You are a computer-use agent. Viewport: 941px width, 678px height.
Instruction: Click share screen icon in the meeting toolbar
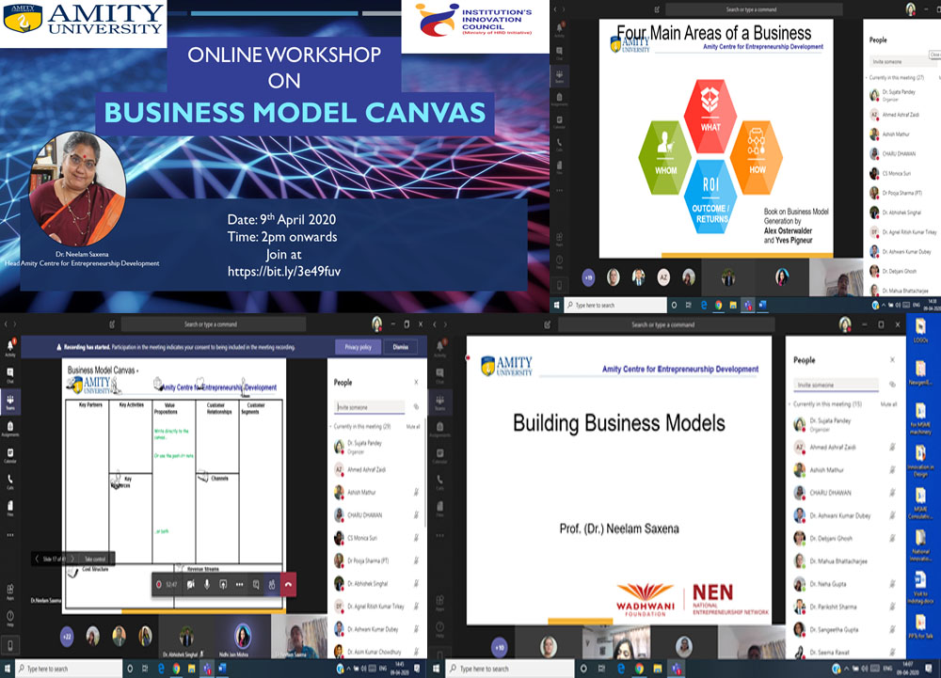tap(223, 585)
